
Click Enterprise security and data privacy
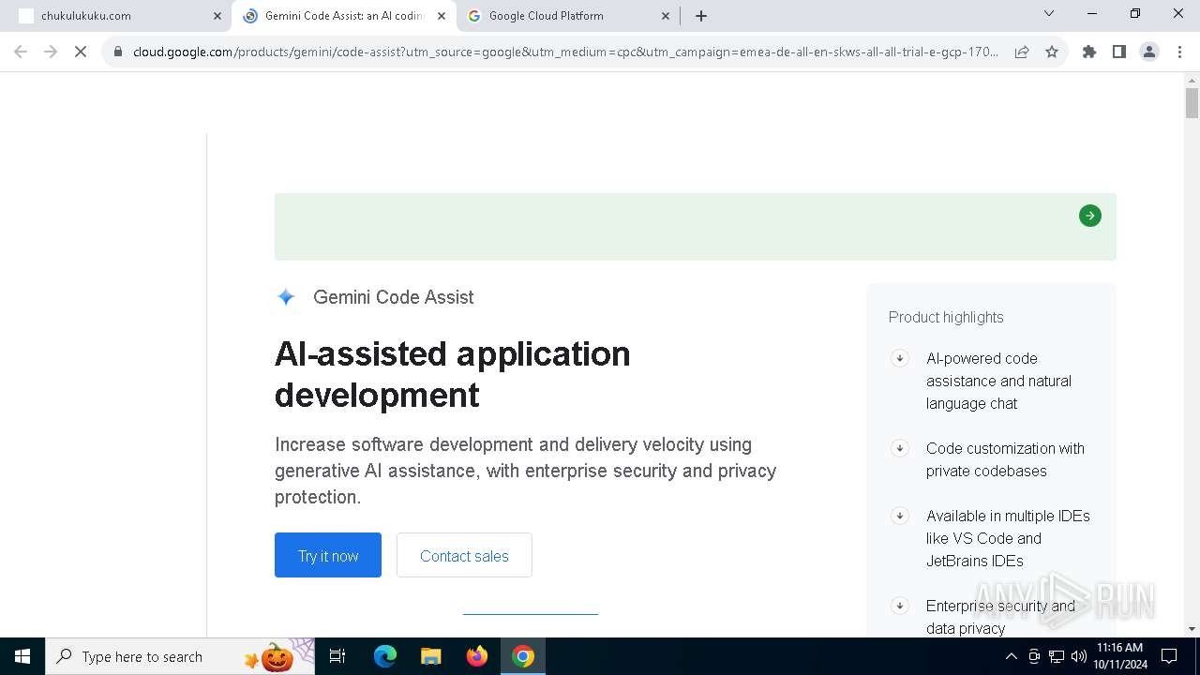pyautogui.click(x=1000, y=617)
